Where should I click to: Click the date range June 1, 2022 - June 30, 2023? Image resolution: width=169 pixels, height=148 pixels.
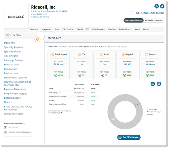point(150,13)
